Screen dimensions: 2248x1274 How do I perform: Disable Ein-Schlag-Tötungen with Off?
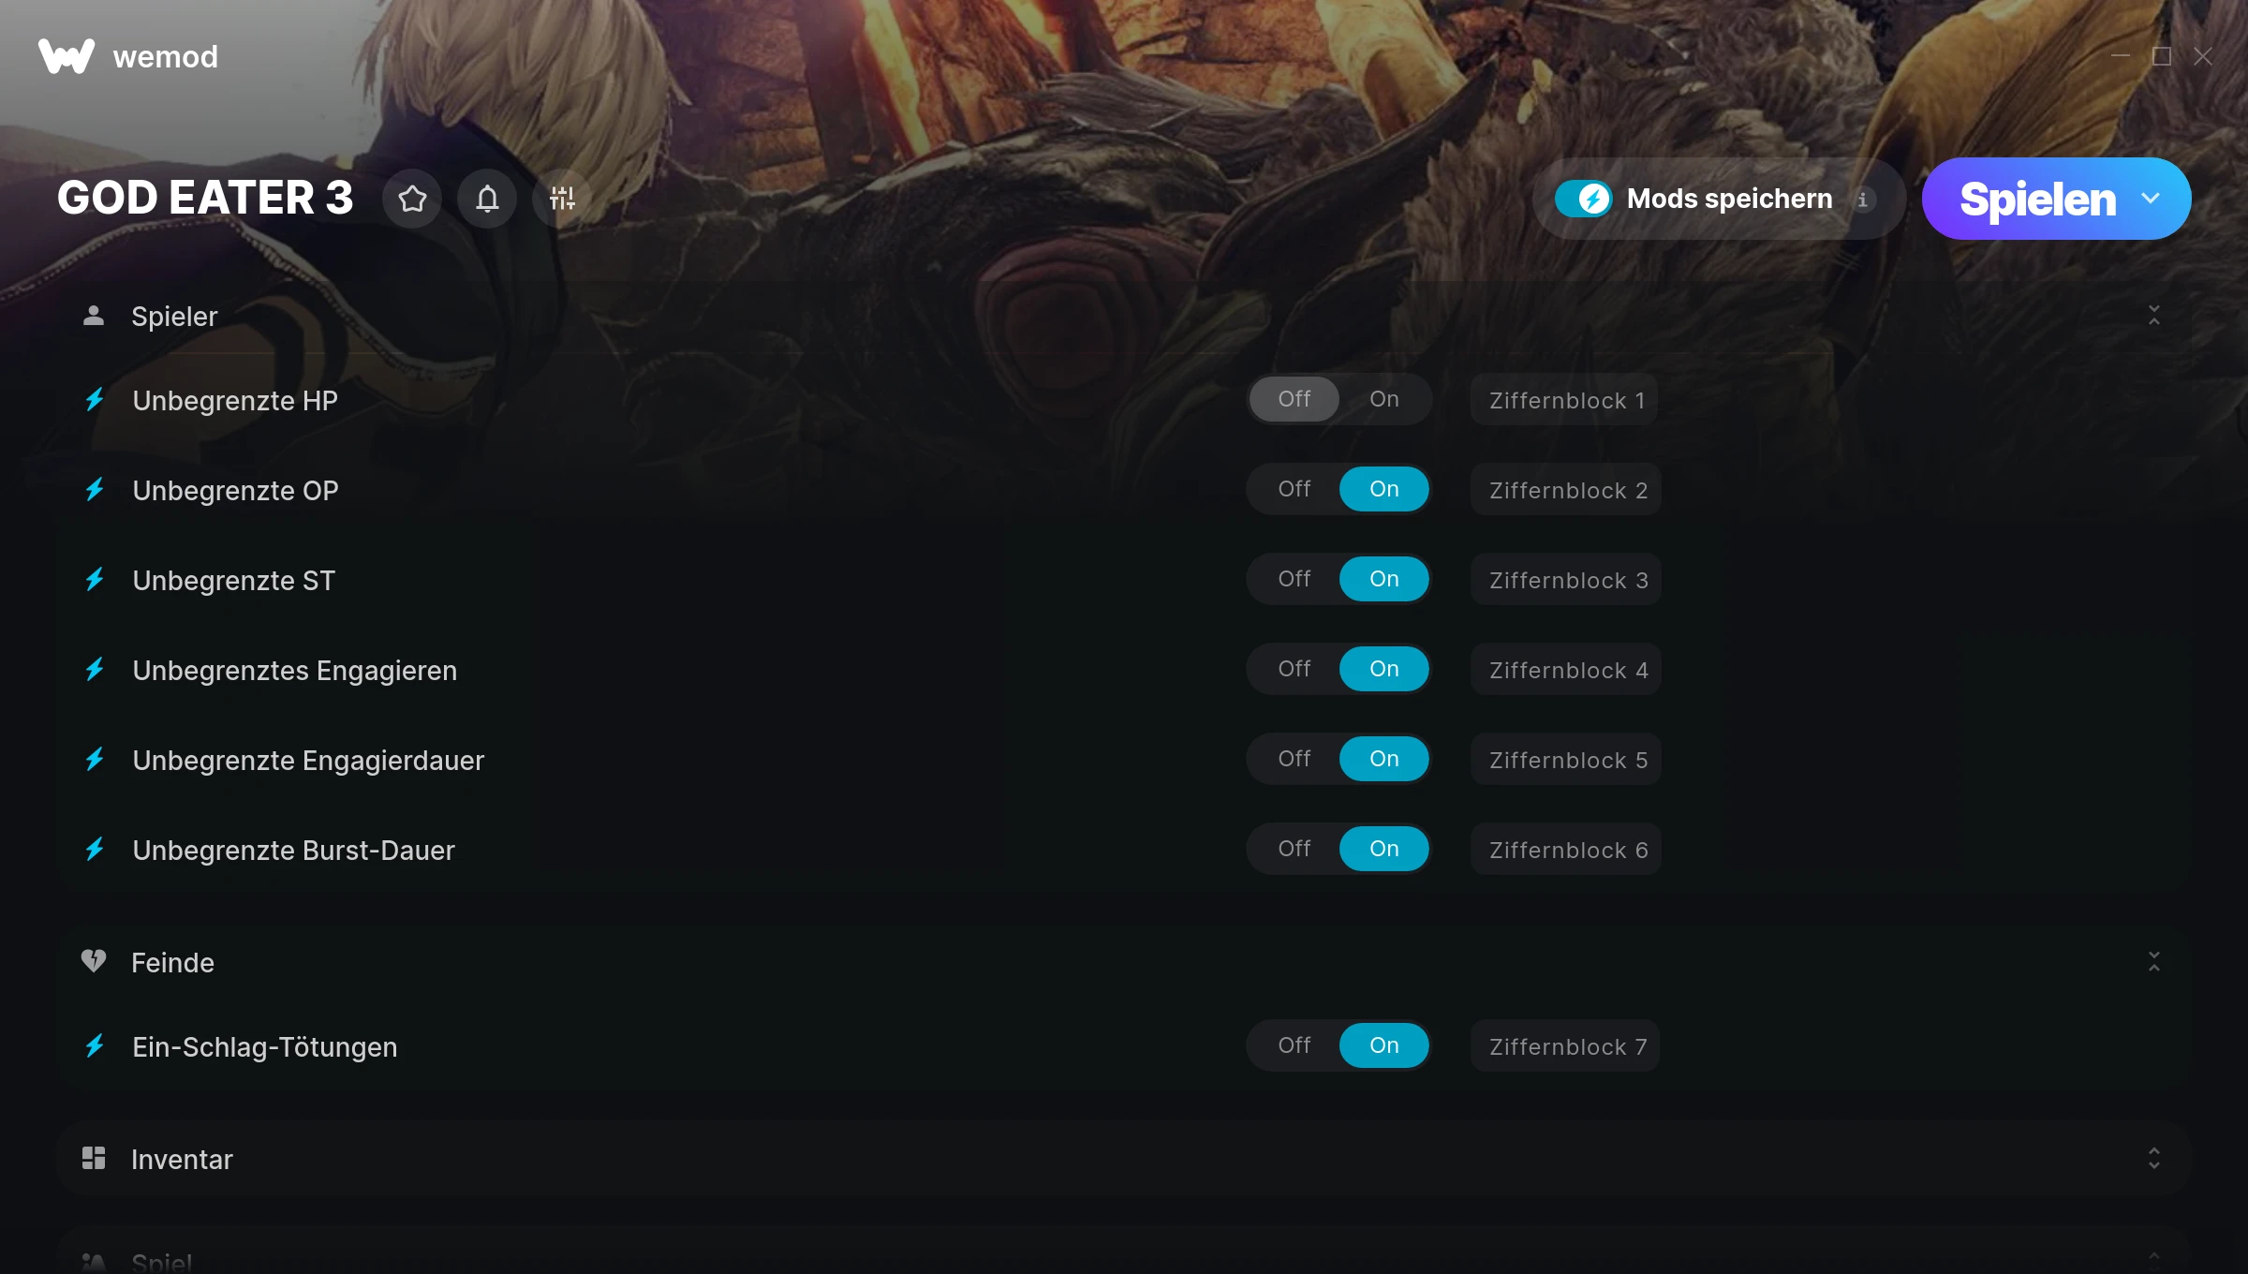pyautogui.click(x=1294, y=1045)
